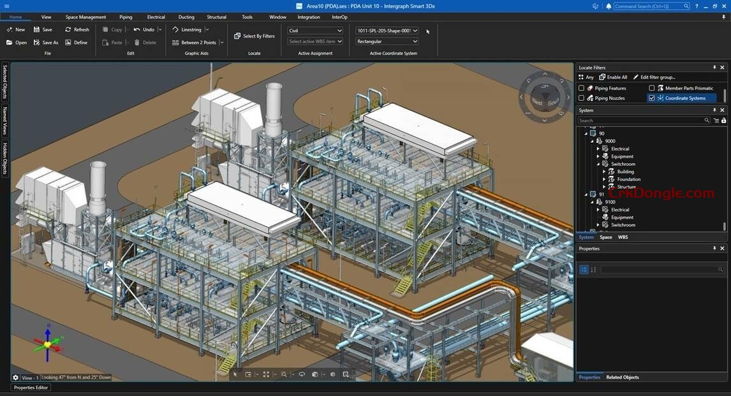Switch to the Piping ribbon tab

(x=125, y=17)
